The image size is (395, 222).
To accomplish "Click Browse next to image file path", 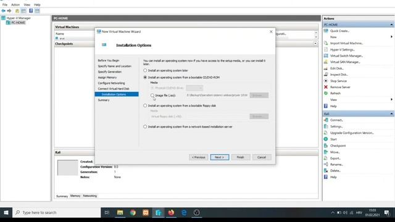I will tap(259, 95).
